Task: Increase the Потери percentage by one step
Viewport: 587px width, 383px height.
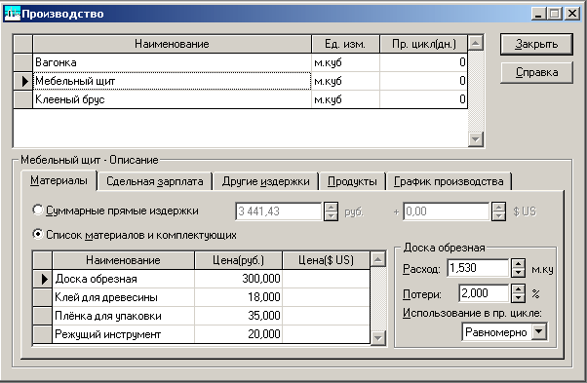Action: (x=518, y=288)
